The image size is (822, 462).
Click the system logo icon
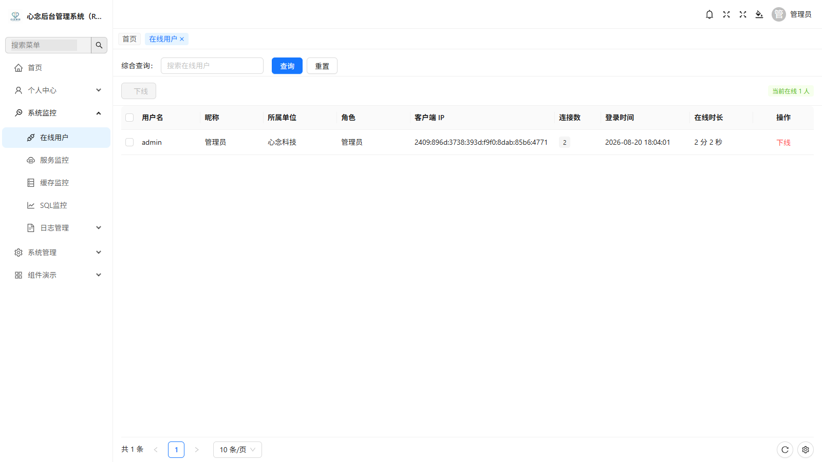(15, 16)
